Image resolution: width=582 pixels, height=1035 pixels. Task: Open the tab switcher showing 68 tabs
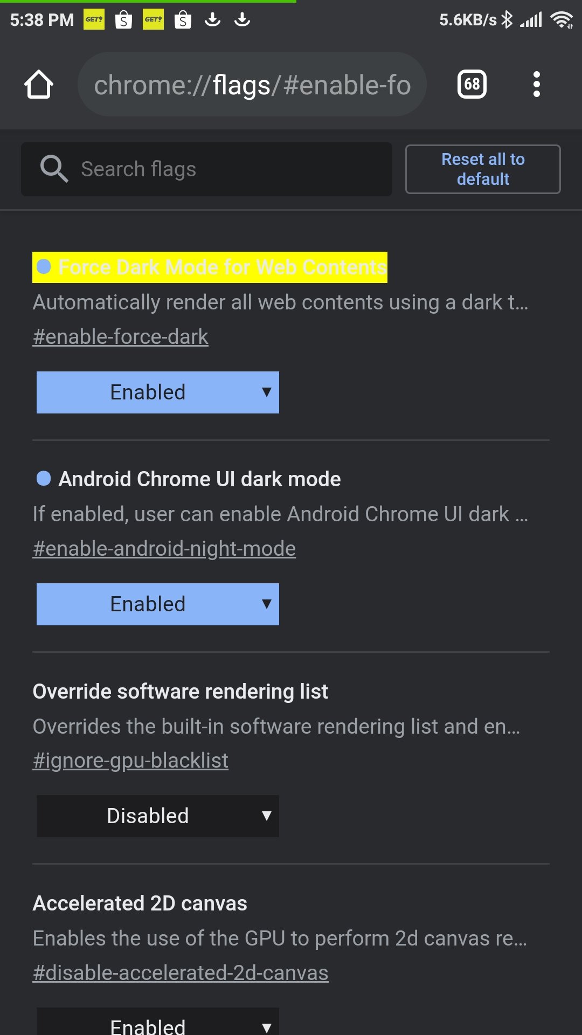tap(472, 84)
